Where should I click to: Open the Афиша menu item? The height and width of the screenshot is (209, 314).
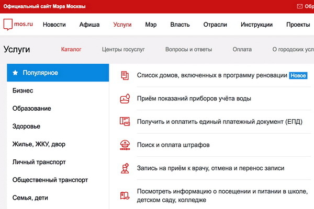pos(89,25)
